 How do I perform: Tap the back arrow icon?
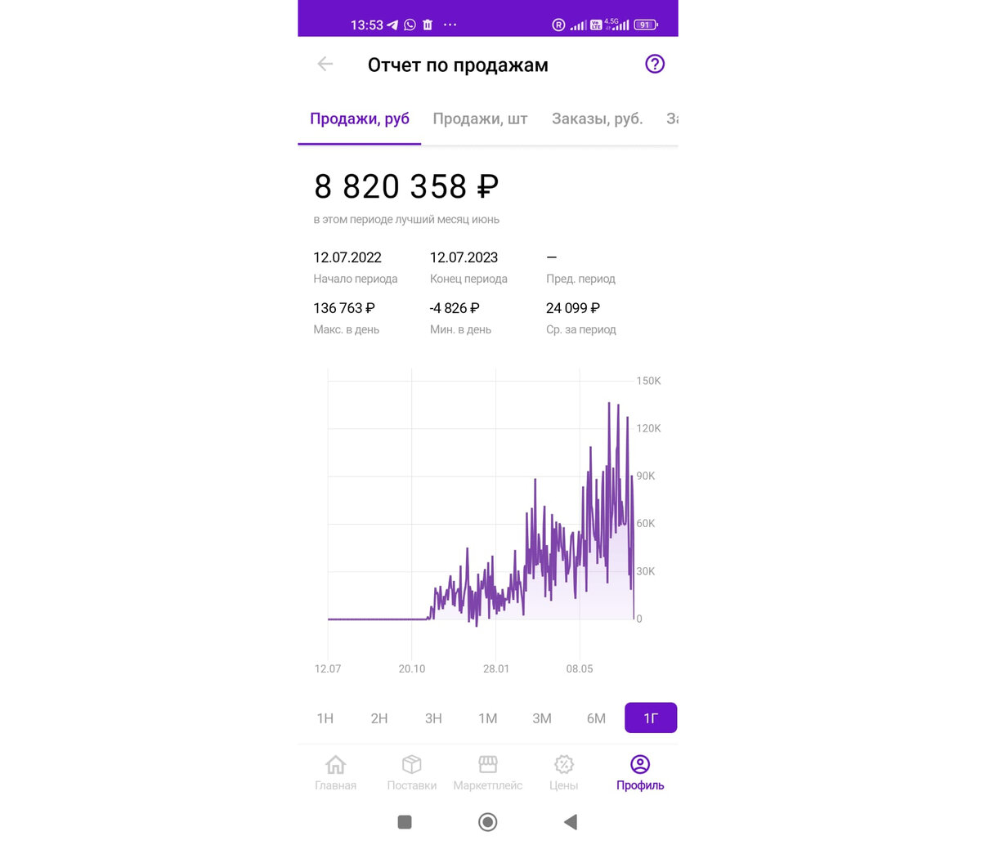tap(325, 64)
